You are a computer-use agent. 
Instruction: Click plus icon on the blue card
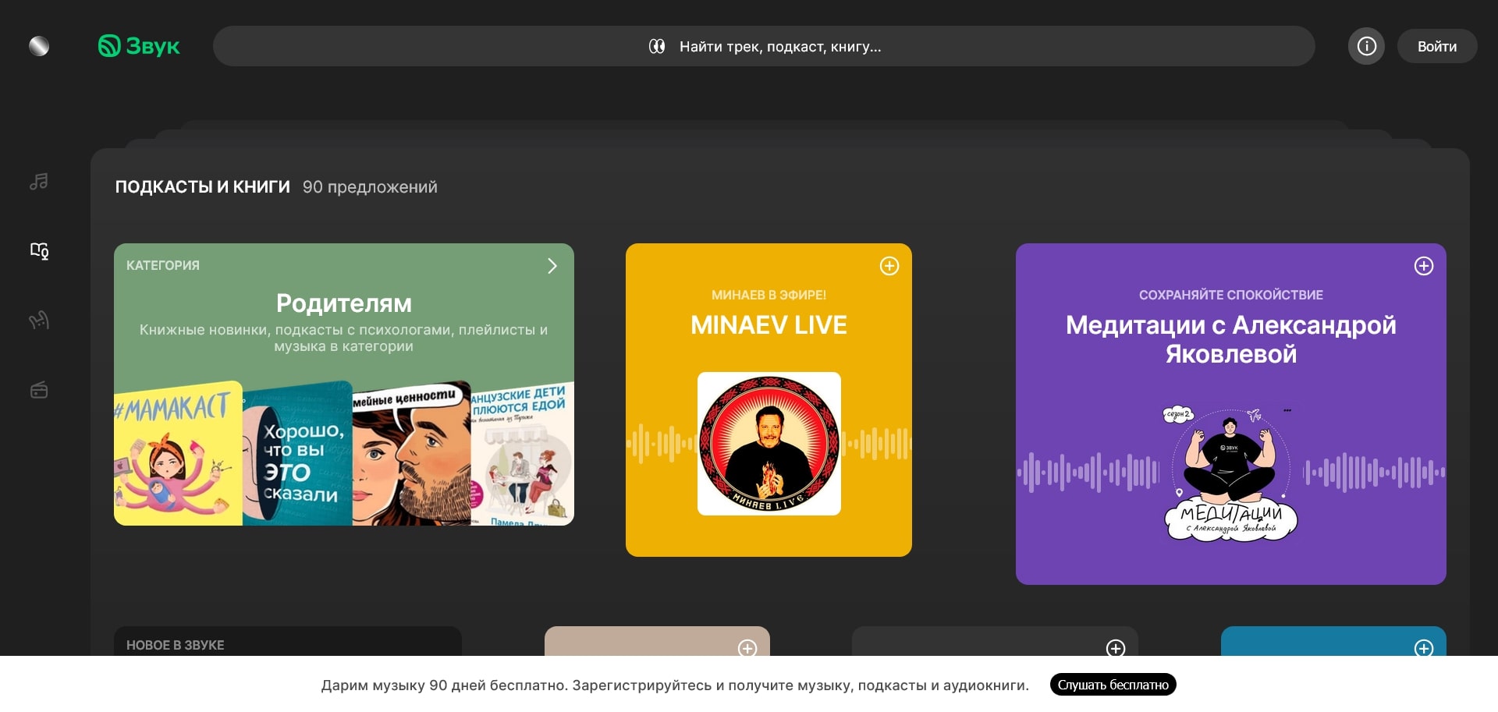(1423, 648)
